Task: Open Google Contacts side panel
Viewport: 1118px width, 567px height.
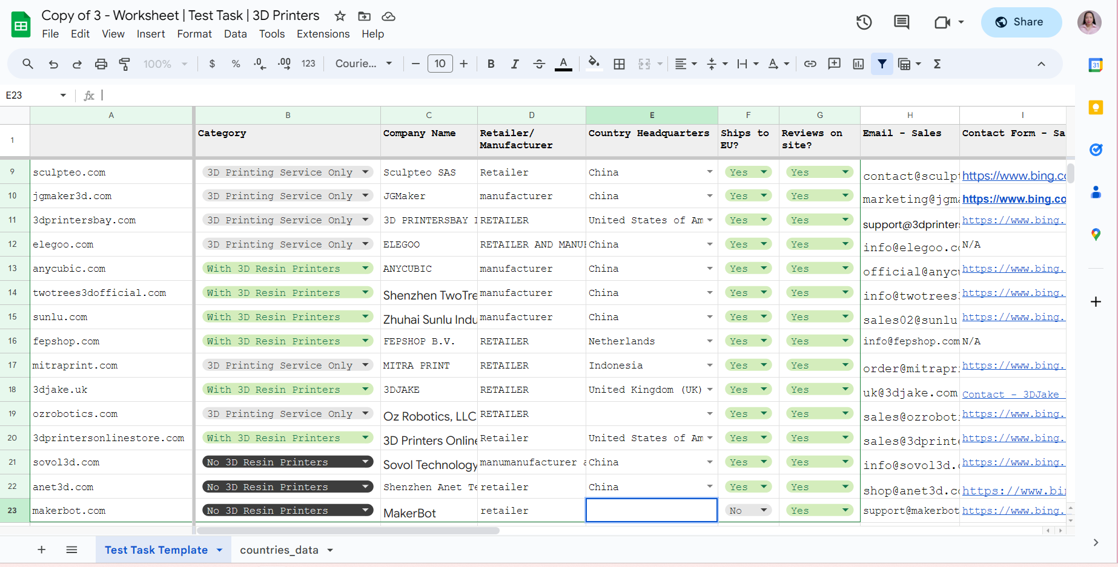Action: [1096, 192]
